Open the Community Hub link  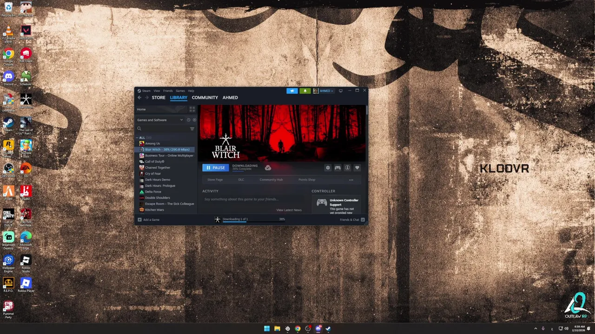(271, 180)
